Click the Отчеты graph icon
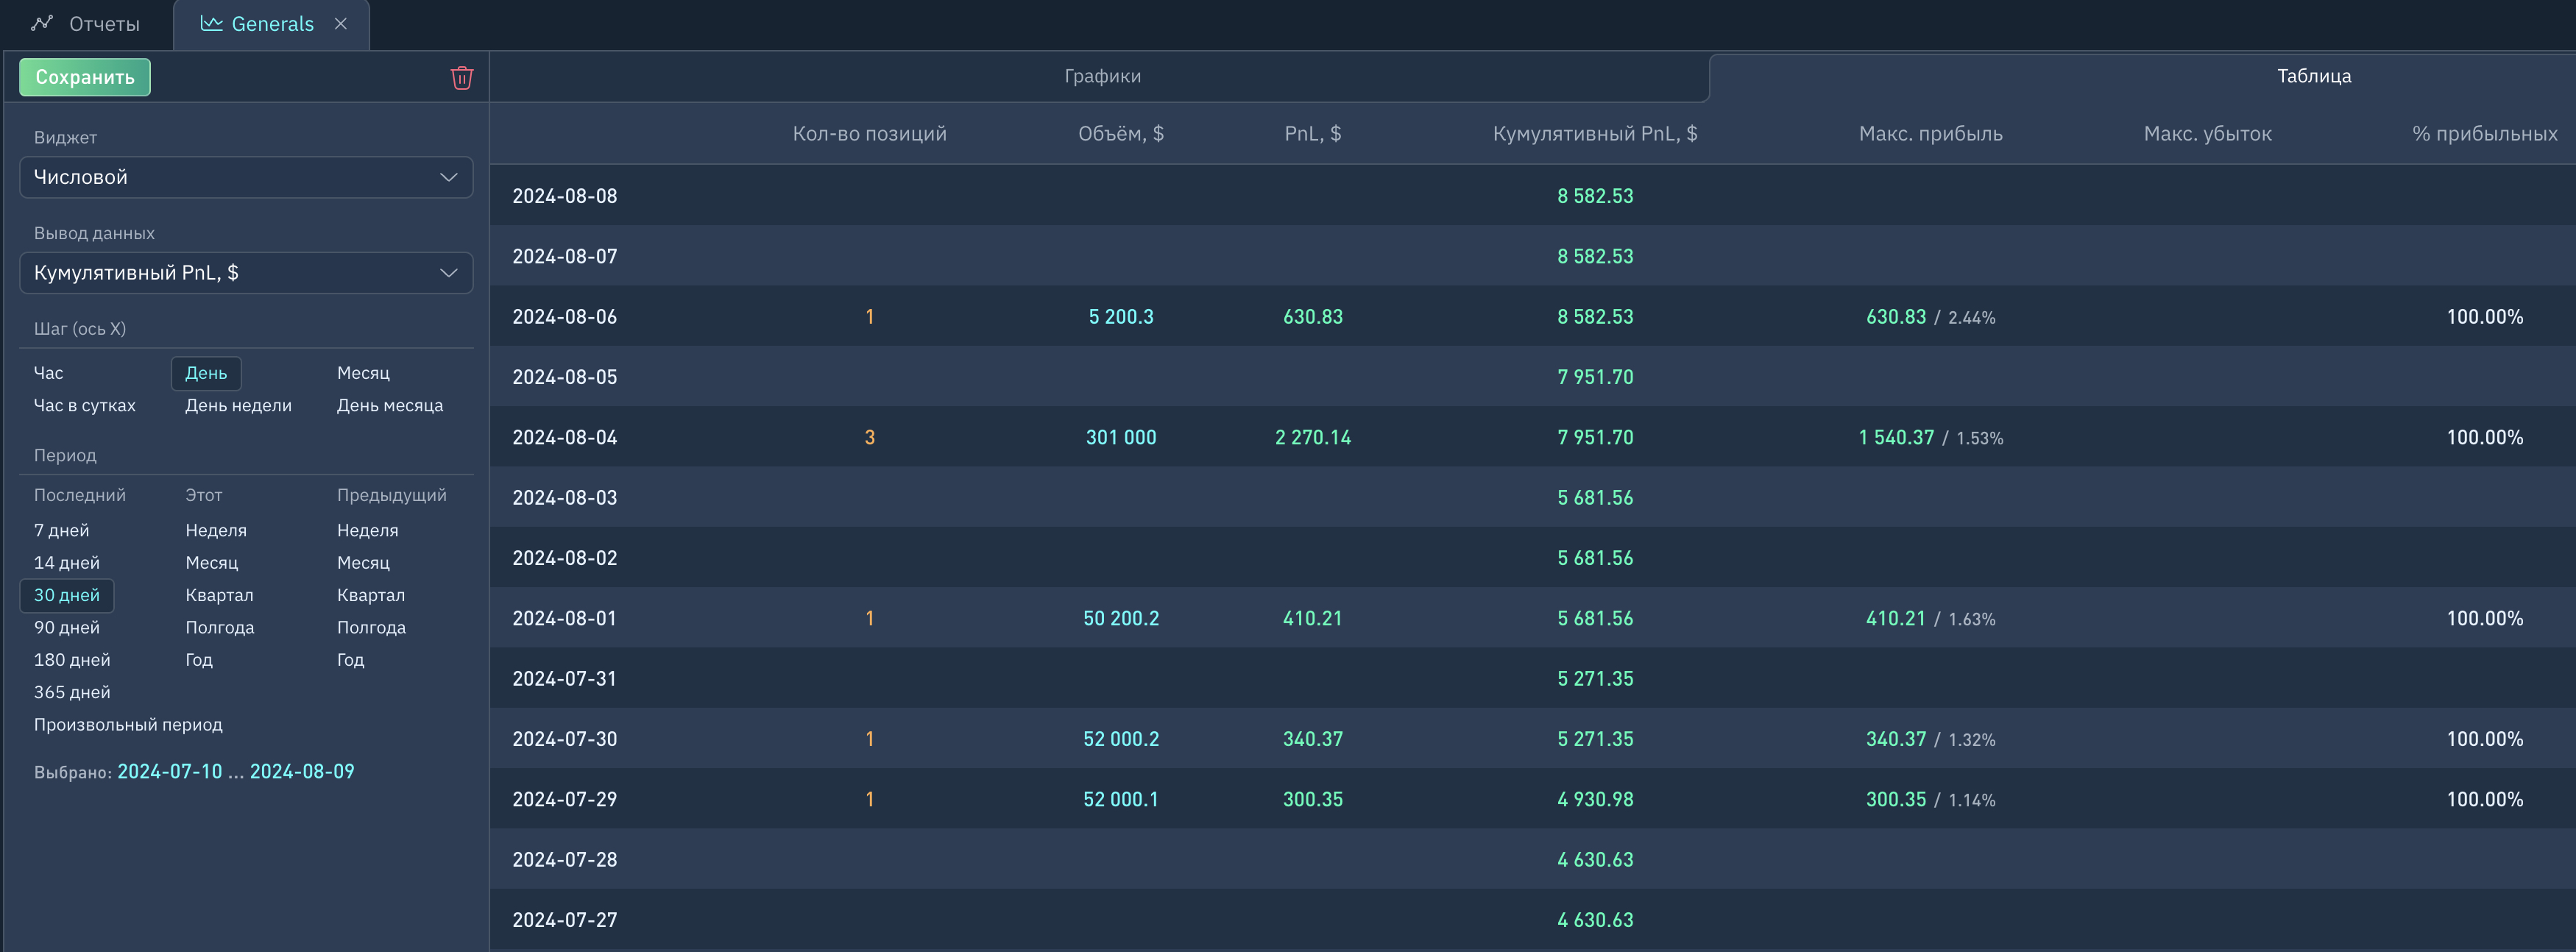The image size is (2576, 952). 42,24
